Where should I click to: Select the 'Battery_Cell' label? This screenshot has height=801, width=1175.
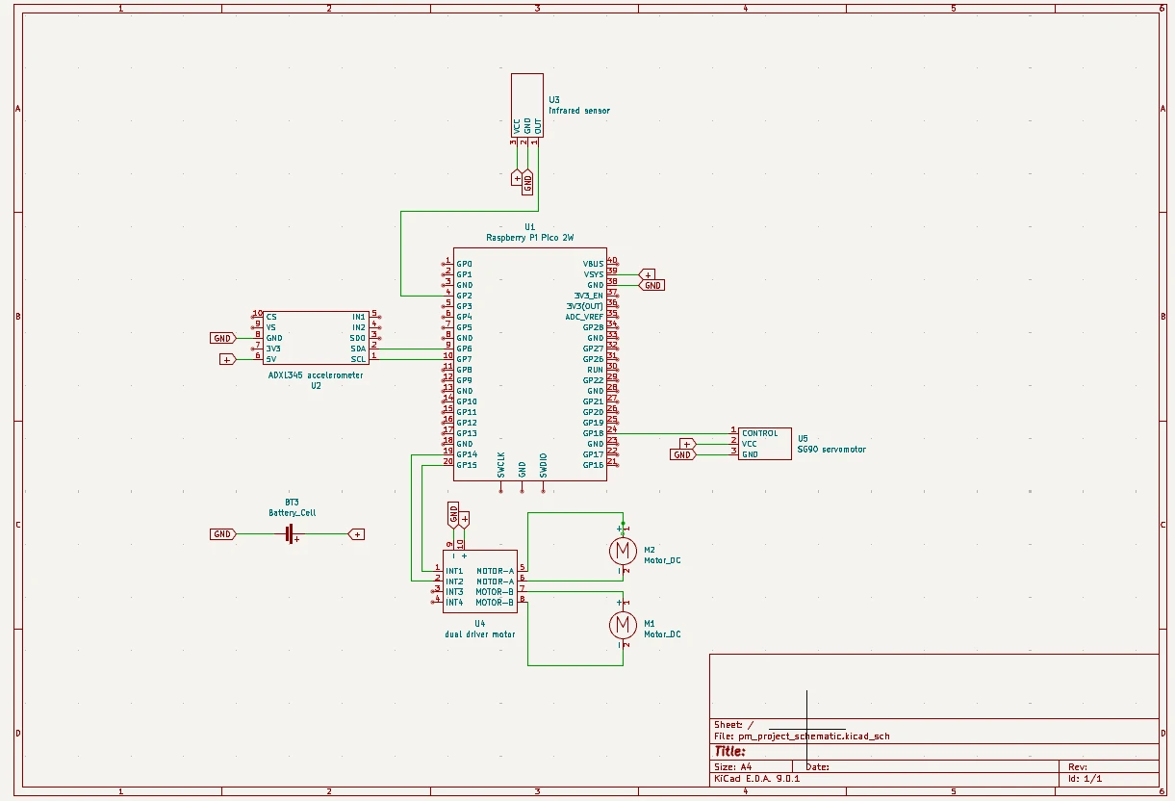tap(292, 513)
